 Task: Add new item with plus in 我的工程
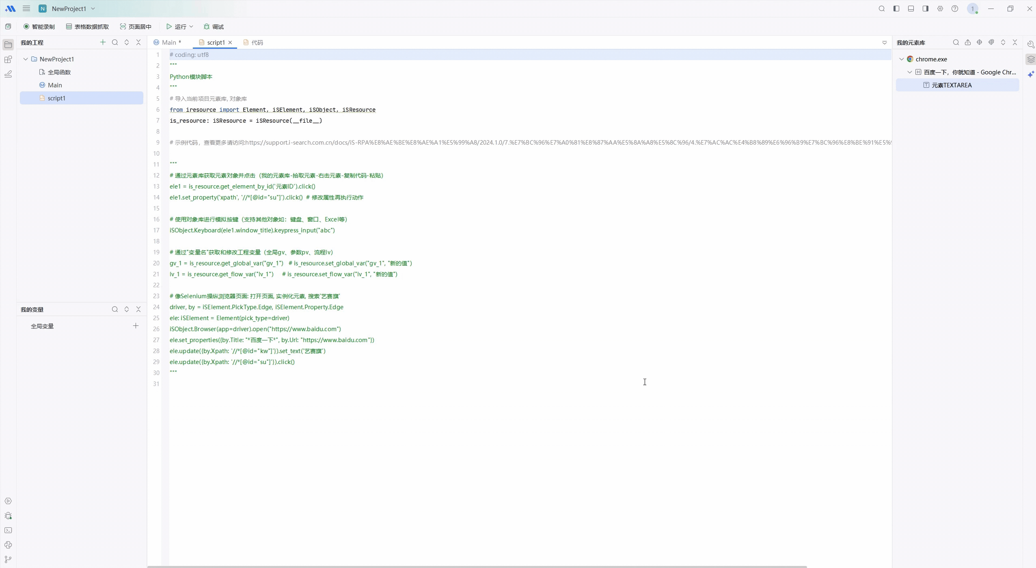click(x=103, y=42)
